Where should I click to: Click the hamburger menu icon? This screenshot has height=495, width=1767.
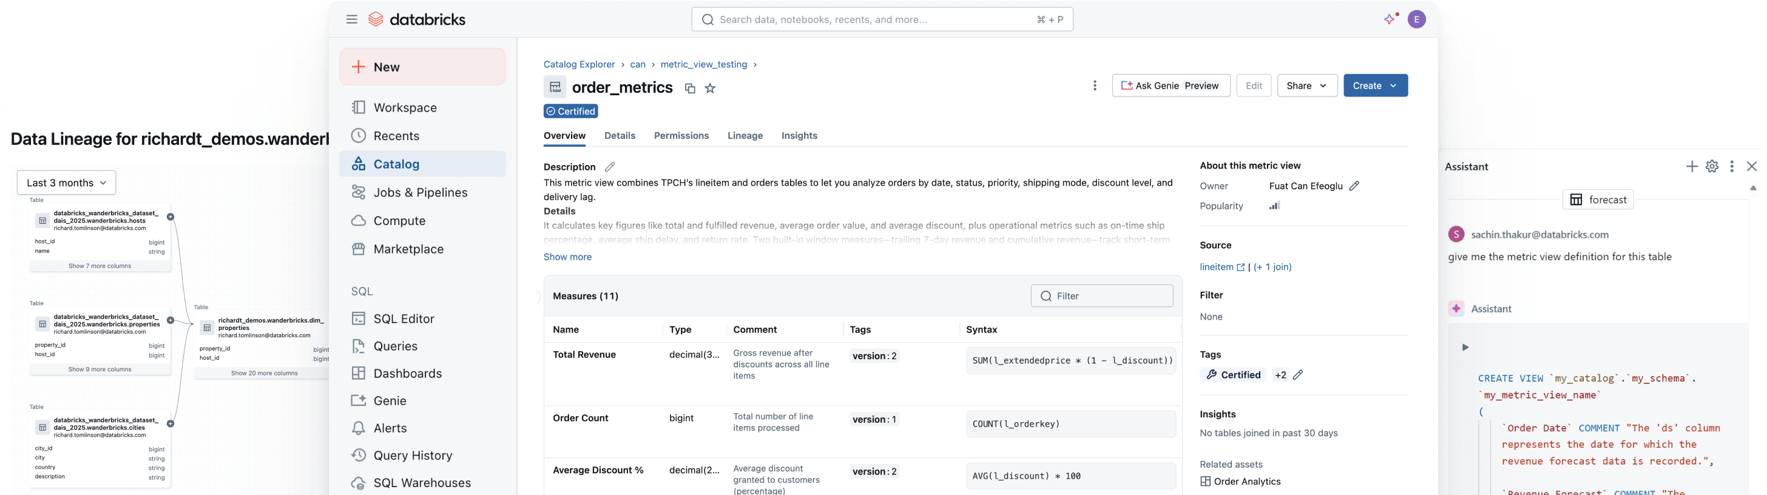(351, 19)
